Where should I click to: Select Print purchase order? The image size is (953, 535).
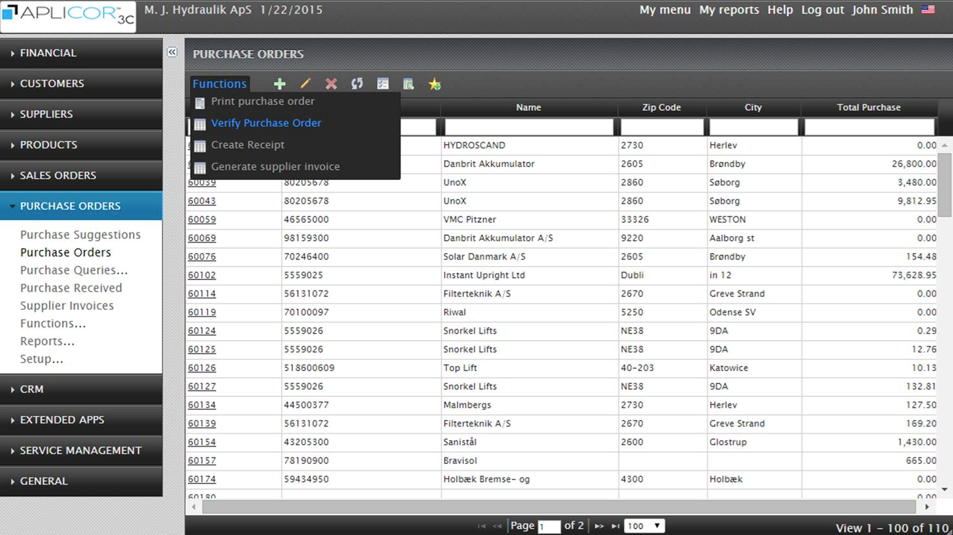click(263, 101)
